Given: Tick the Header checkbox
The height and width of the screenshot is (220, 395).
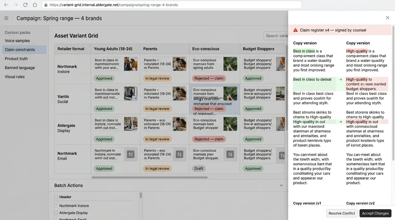Looking at the screenshot, I should click(56, 197).
